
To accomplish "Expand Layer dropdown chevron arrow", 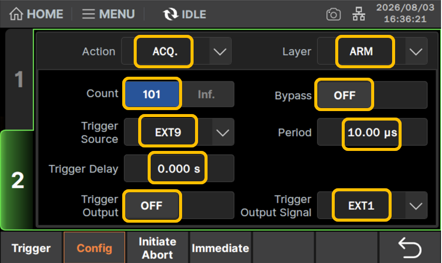I will tap(416, 51).
